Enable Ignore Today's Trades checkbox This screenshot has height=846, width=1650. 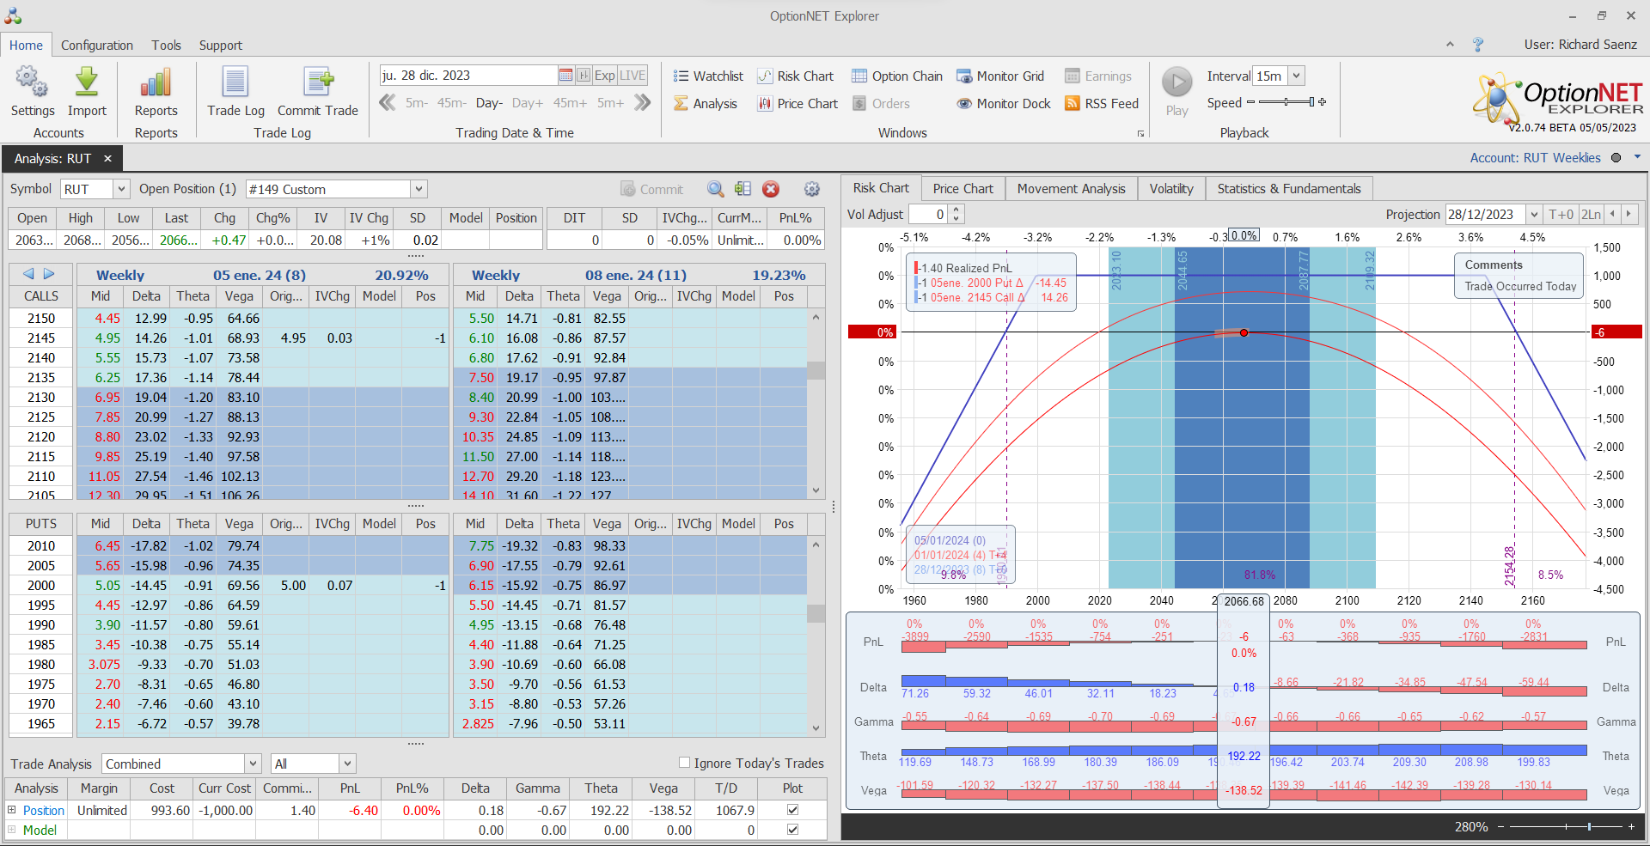pyautogui.click(x=685, y=763)
